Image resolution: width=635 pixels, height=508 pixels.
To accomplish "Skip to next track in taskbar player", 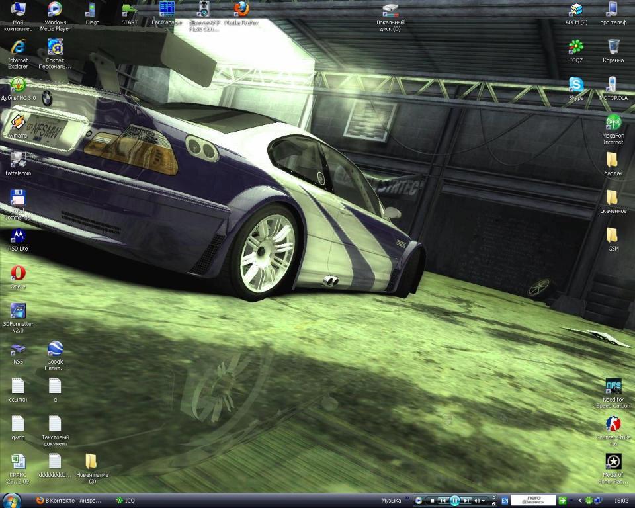I will [x=466, y=501].
